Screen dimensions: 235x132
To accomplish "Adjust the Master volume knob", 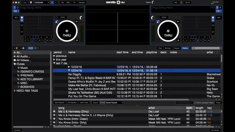I will (x=153, y=2).
